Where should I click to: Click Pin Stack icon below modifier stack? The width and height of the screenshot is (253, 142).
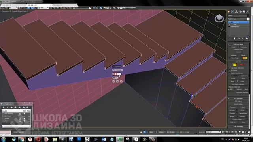(x=230, y=39)
